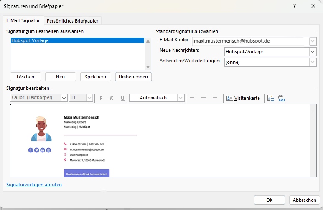This screenshot has height=210, width=323.
Task: Click Kostenloses eBook herunterladen banner
Action: coord(86,173)
